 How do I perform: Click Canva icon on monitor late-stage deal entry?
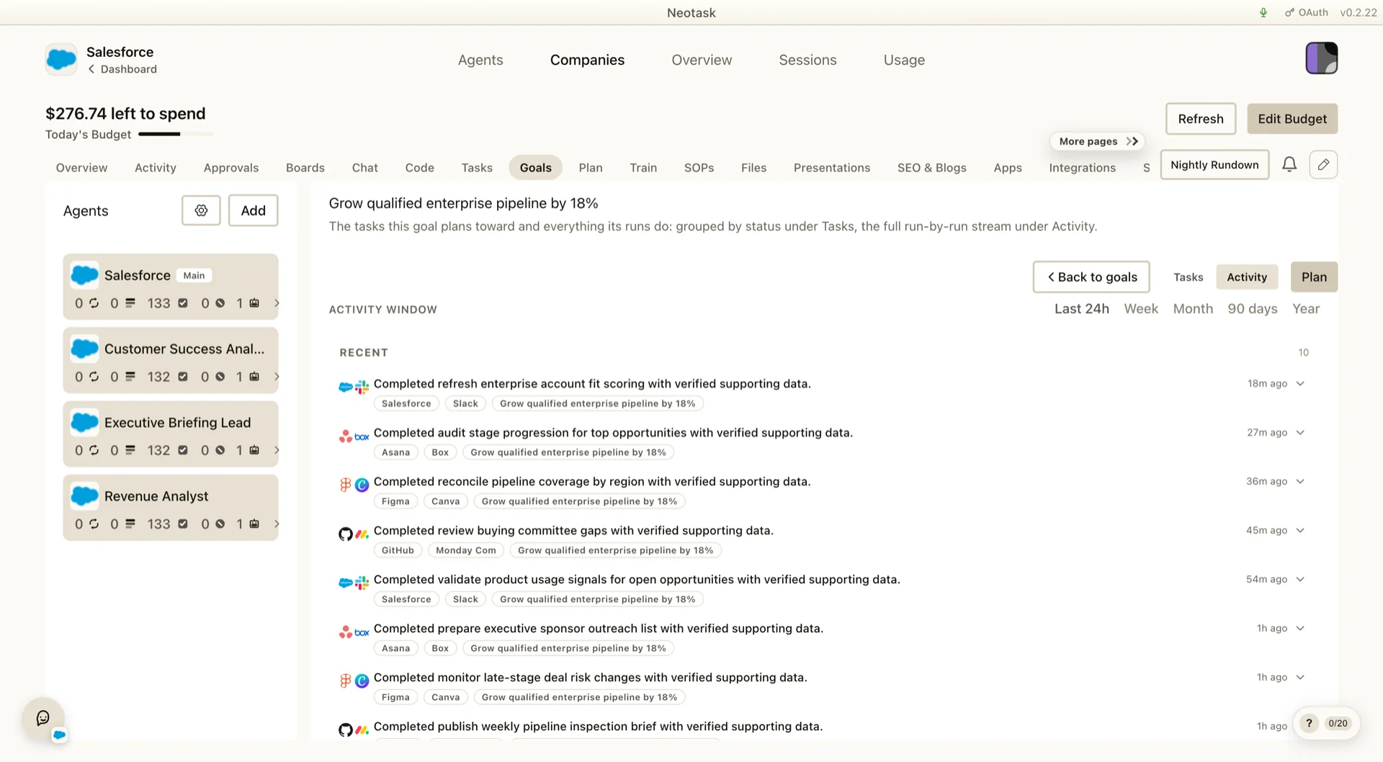pos(362,681)
